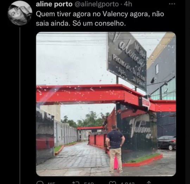Open aline porto's profile avatar
Image resolution: width=190 pixels, height=184 pixels.
click(x=20, y=13)
